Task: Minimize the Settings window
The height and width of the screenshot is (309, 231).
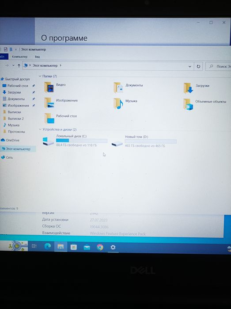Action: (198, 23)
